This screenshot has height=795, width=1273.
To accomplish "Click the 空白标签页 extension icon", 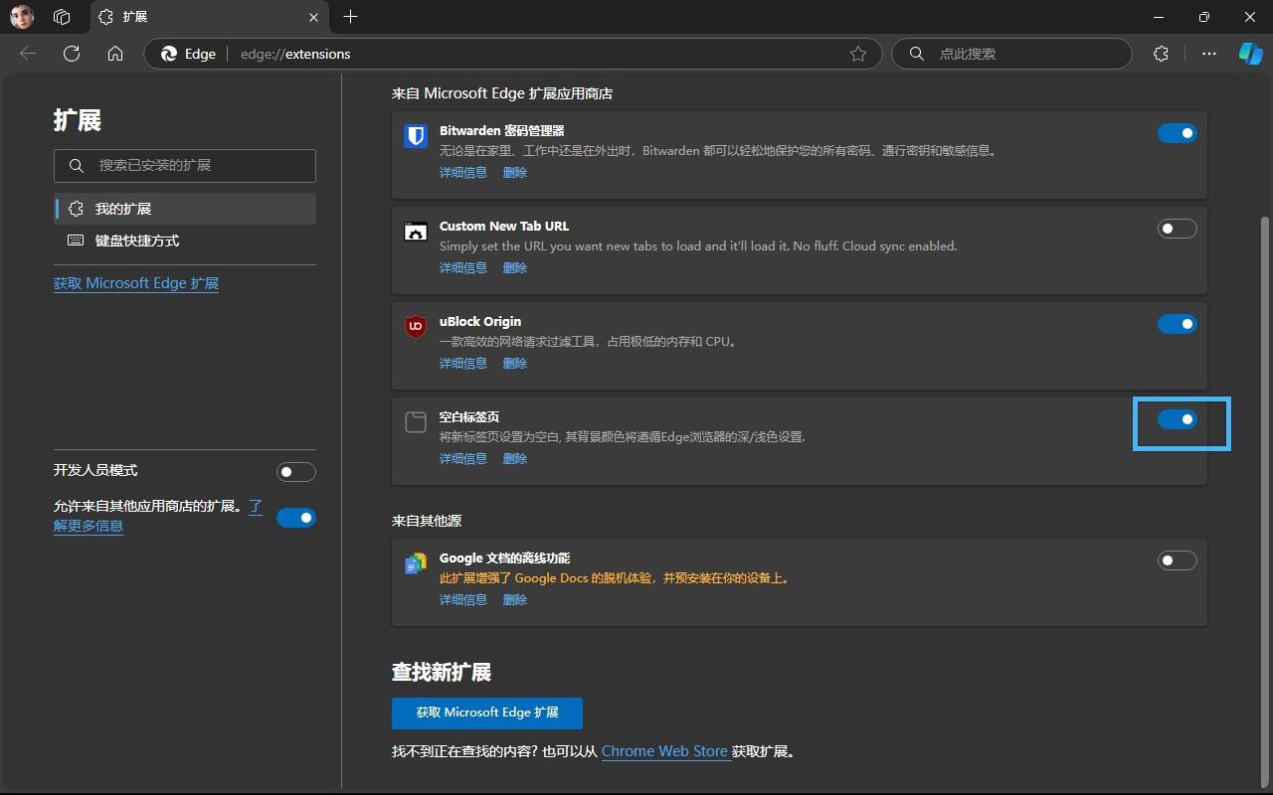I will 416,422.
